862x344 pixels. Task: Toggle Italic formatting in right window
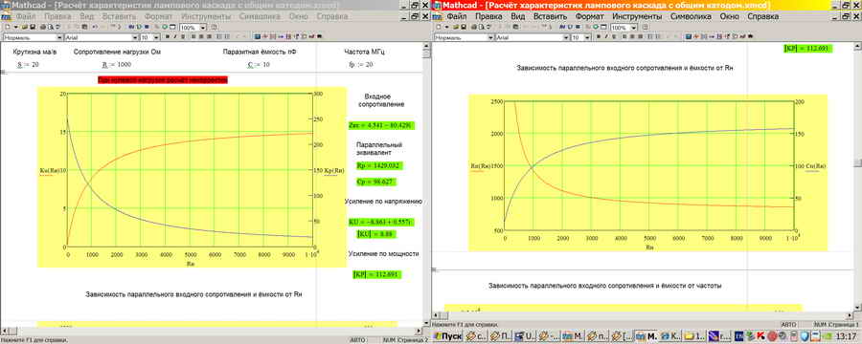[606, 36]
